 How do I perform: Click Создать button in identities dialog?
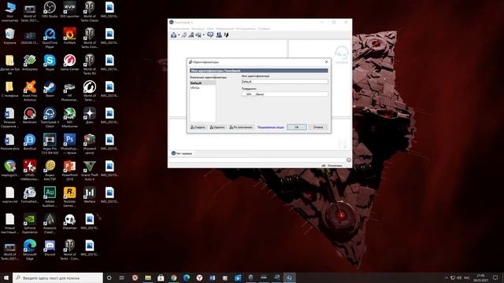coord(198,127)
